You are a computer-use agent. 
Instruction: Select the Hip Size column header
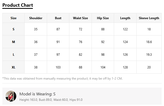click(103, 18)
